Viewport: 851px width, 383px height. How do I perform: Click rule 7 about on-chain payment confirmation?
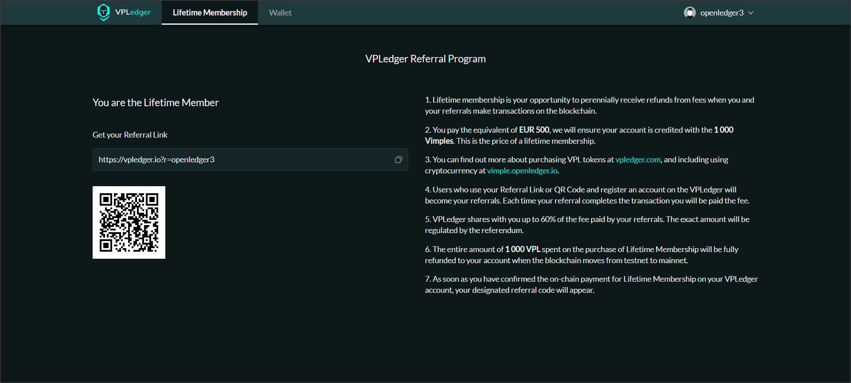[591, 284]
